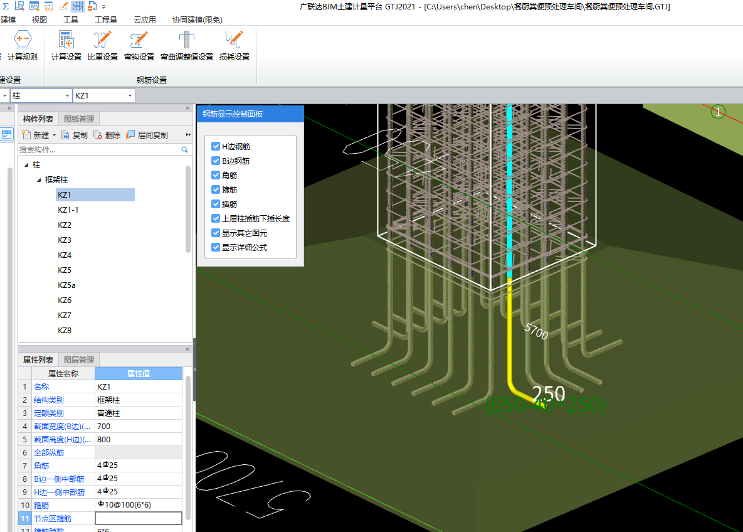The width and height of the screenshot is (743, 532).
Task: Uncheck the 角筋 checkbox
Action: (x=216, y=176)
